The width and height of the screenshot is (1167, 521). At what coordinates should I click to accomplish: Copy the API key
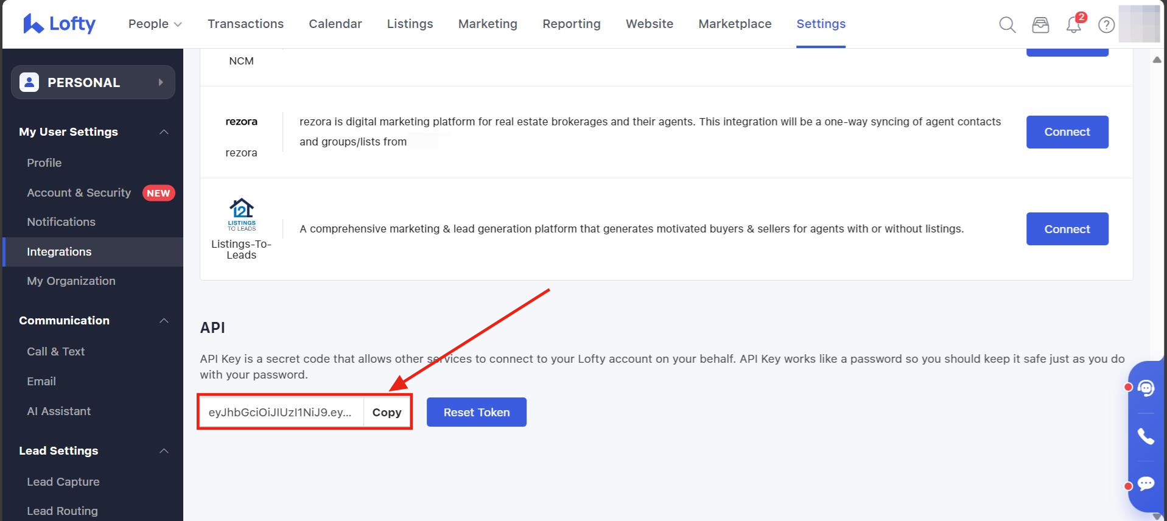tap(387, 413)
